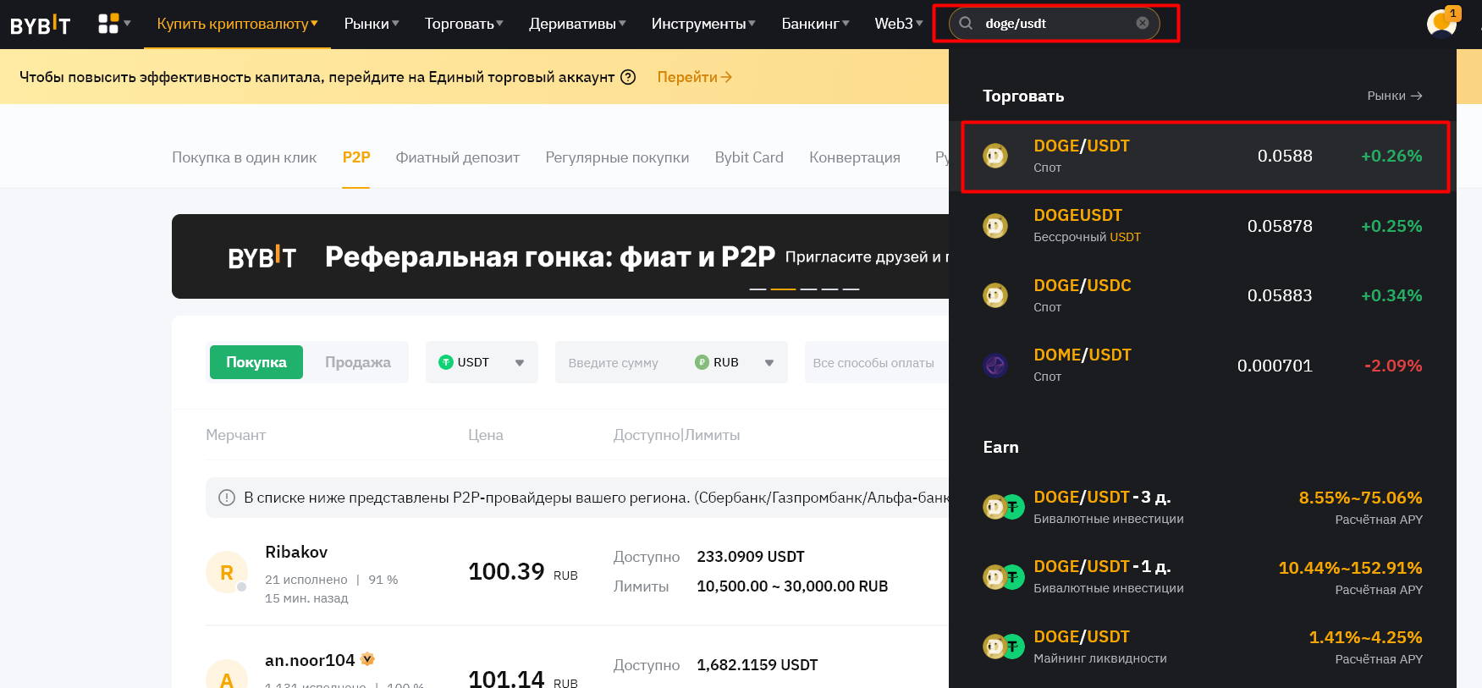Click the Ribakov merchant name
Viewport: 1482px width, 688px height.
(x=296, y=552)
